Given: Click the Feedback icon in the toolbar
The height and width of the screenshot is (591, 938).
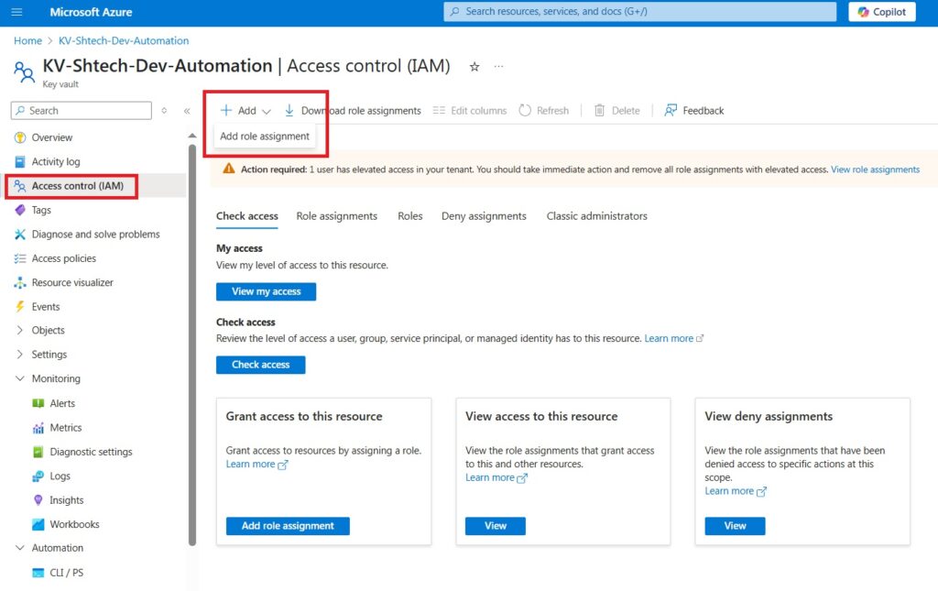Looking at the screenshot, I should coord(671,110).
